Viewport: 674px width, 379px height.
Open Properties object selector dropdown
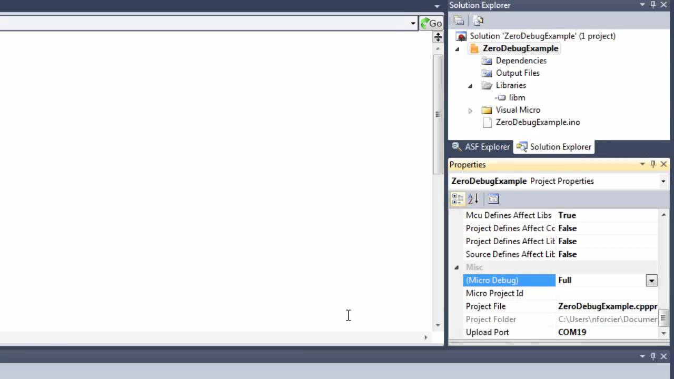(x=663, y=181)
